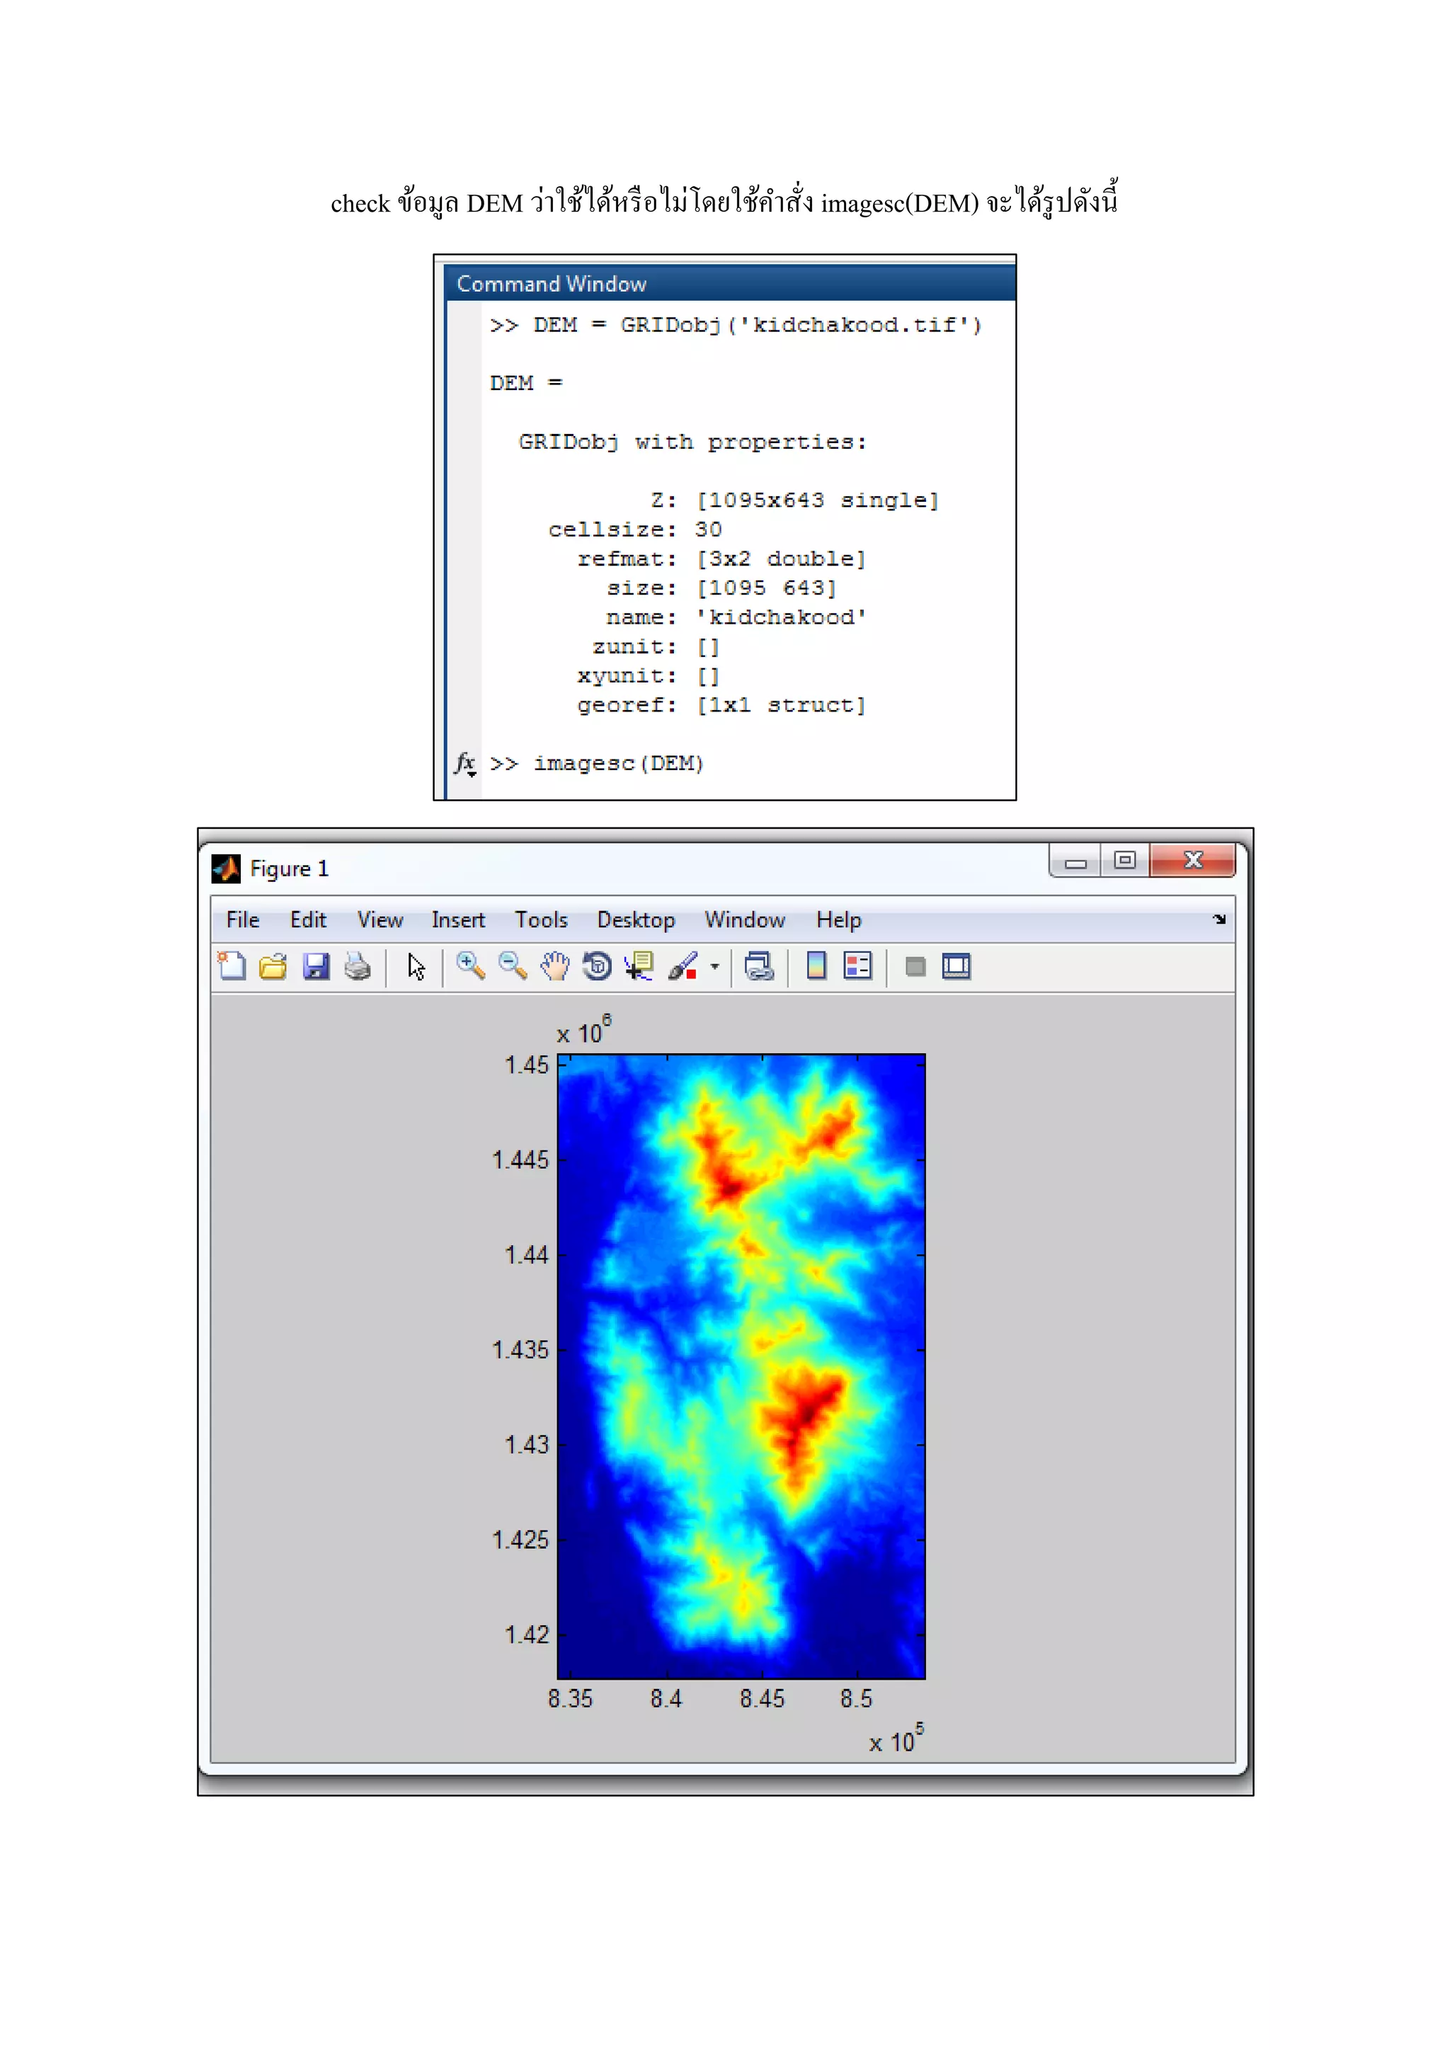Print the figure via printer icon
Viewport: 1450px width, 2050px height.
[358, 967]
